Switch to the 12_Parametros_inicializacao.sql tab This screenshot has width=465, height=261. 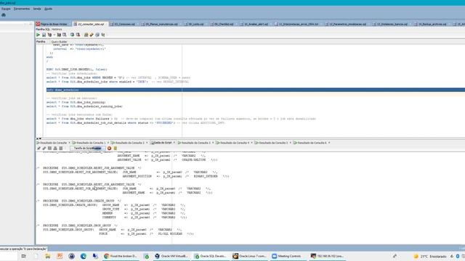347,24
